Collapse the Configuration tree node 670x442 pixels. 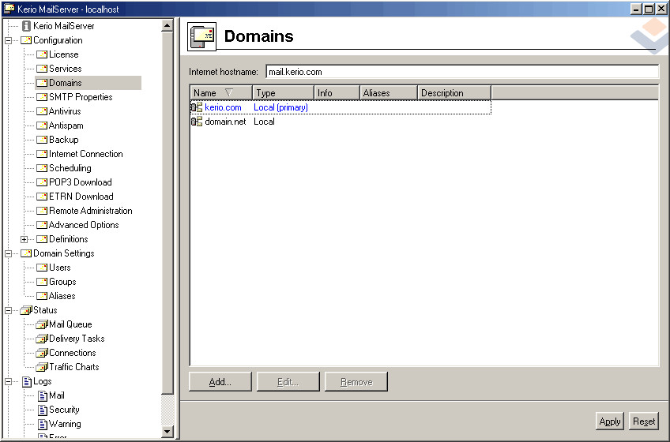pos(8,40)
